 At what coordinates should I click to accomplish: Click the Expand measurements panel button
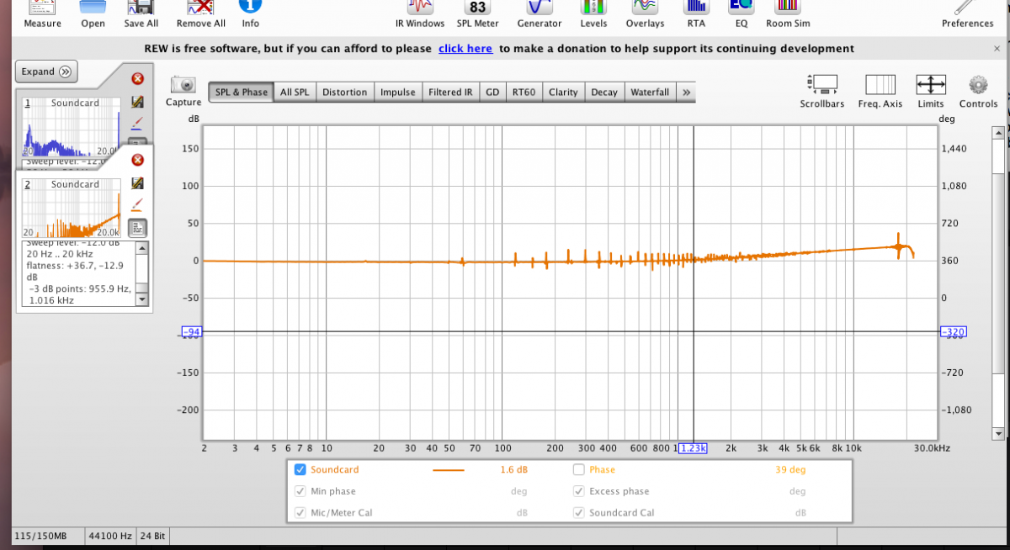47,71
